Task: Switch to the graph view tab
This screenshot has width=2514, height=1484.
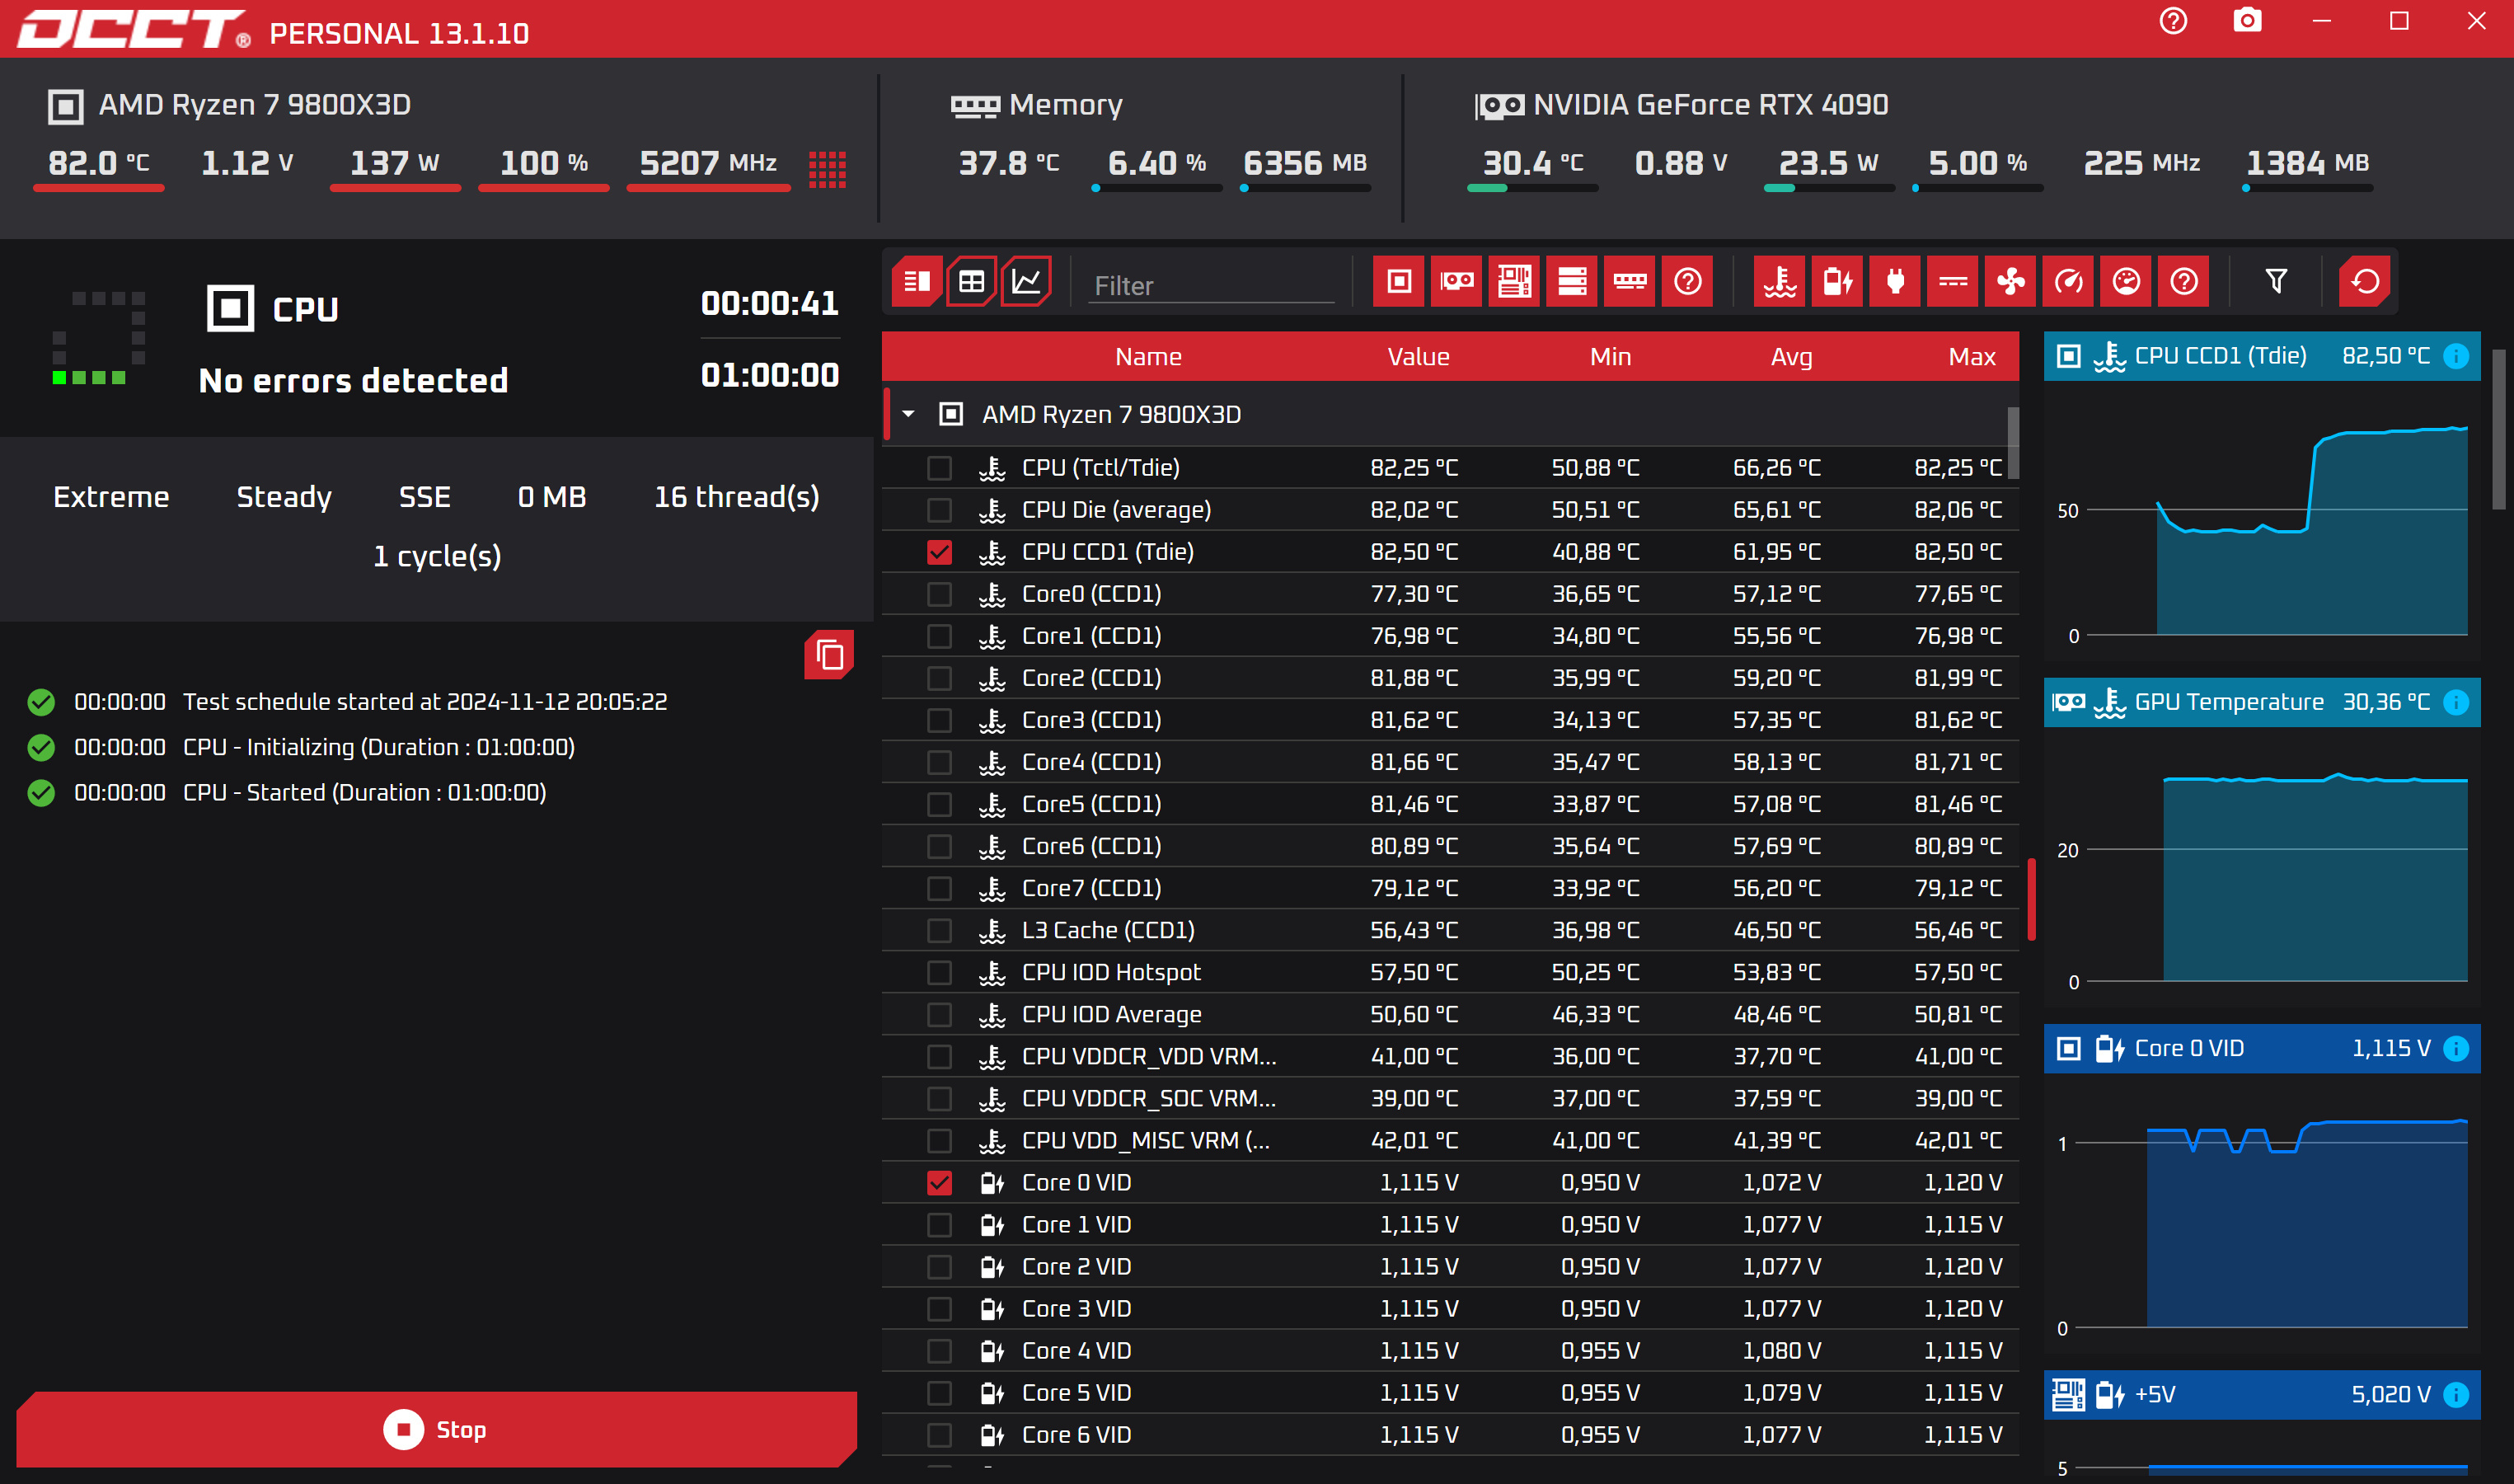Action: (x=1026, y=282)
